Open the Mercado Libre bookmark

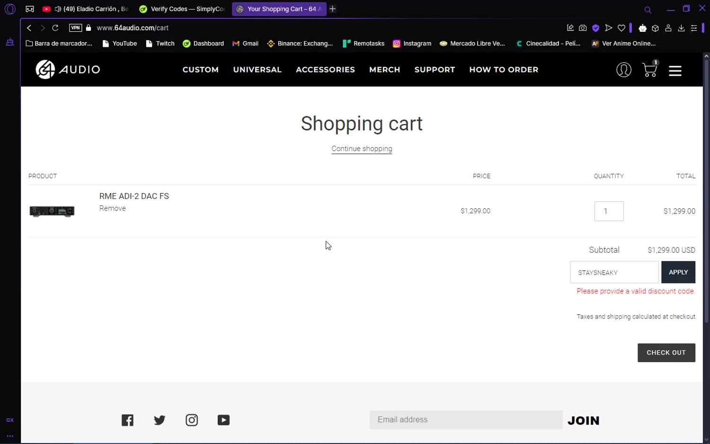click(472, 44)
